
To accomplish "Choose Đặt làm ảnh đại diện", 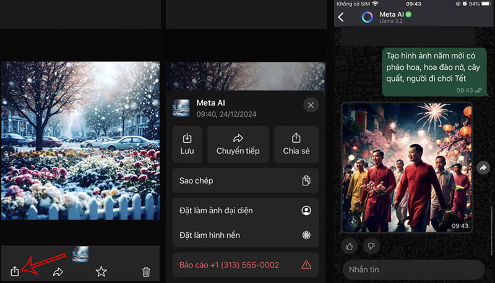I will [245, 211].
